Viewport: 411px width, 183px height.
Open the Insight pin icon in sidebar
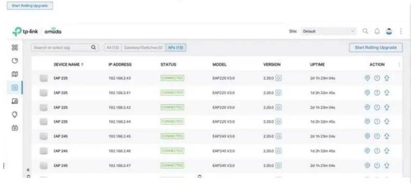[x=15, y=114]
